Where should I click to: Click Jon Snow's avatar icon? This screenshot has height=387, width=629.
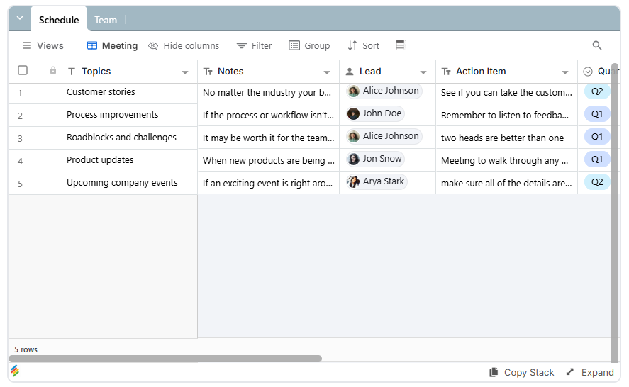click(x=353, y=159)
